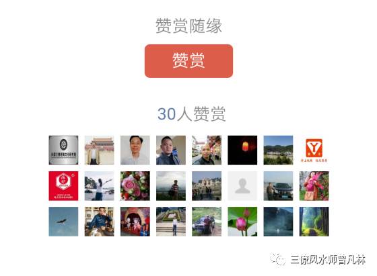
Task: Select the pink lotus bud avatar
Action: [242, 222]
